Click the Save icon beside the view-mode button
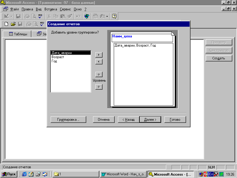Viewport: 237px width, 178px height. click(x=18, y=16)
